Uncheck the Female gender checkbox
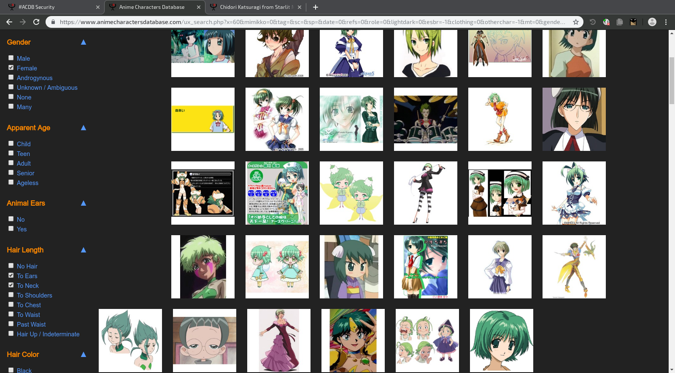The width and height of the screenshot is (675, 373). [11, 67]
